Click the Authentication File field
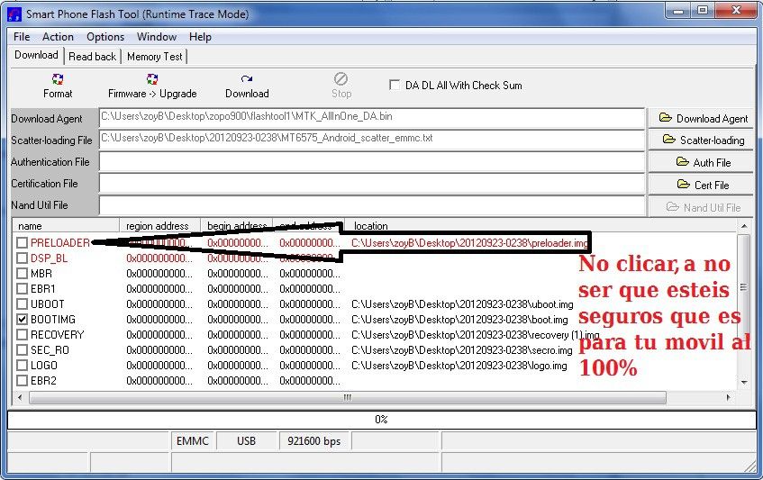The height and width of the screenshot is (480, 763). point(372,161)
